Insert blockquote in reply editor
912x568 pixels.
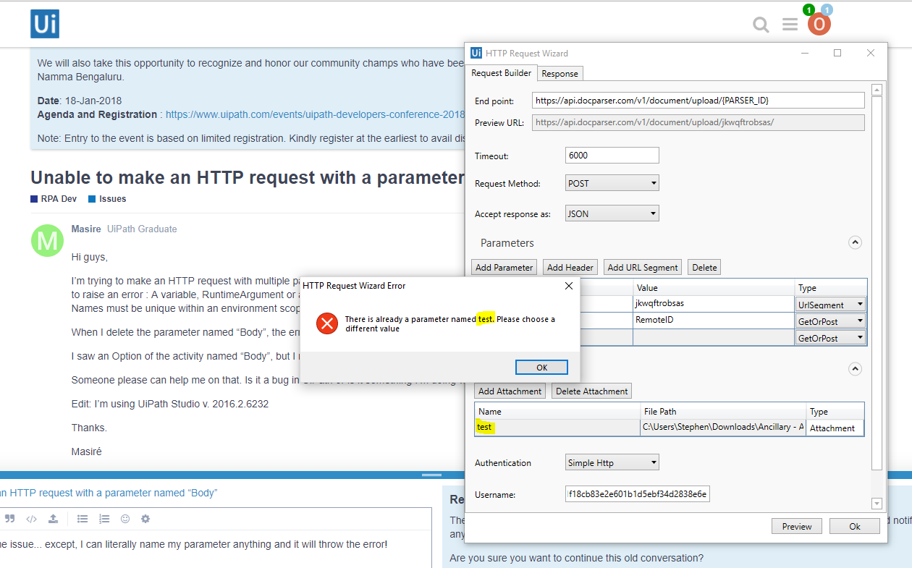coord(10,519)
